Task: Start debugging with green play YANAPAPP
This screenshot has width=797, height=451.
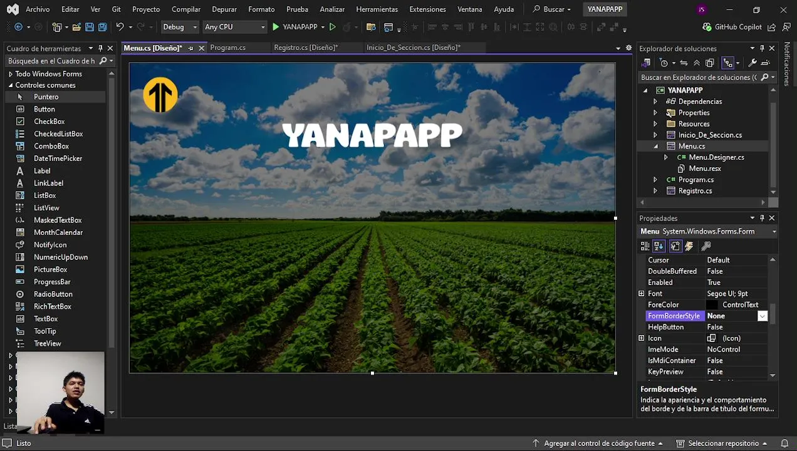Action: (x=294, y=27)
